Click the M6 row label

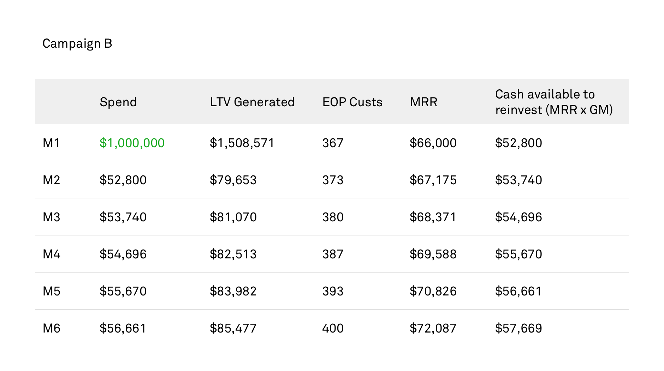click(x=51, y=328)
